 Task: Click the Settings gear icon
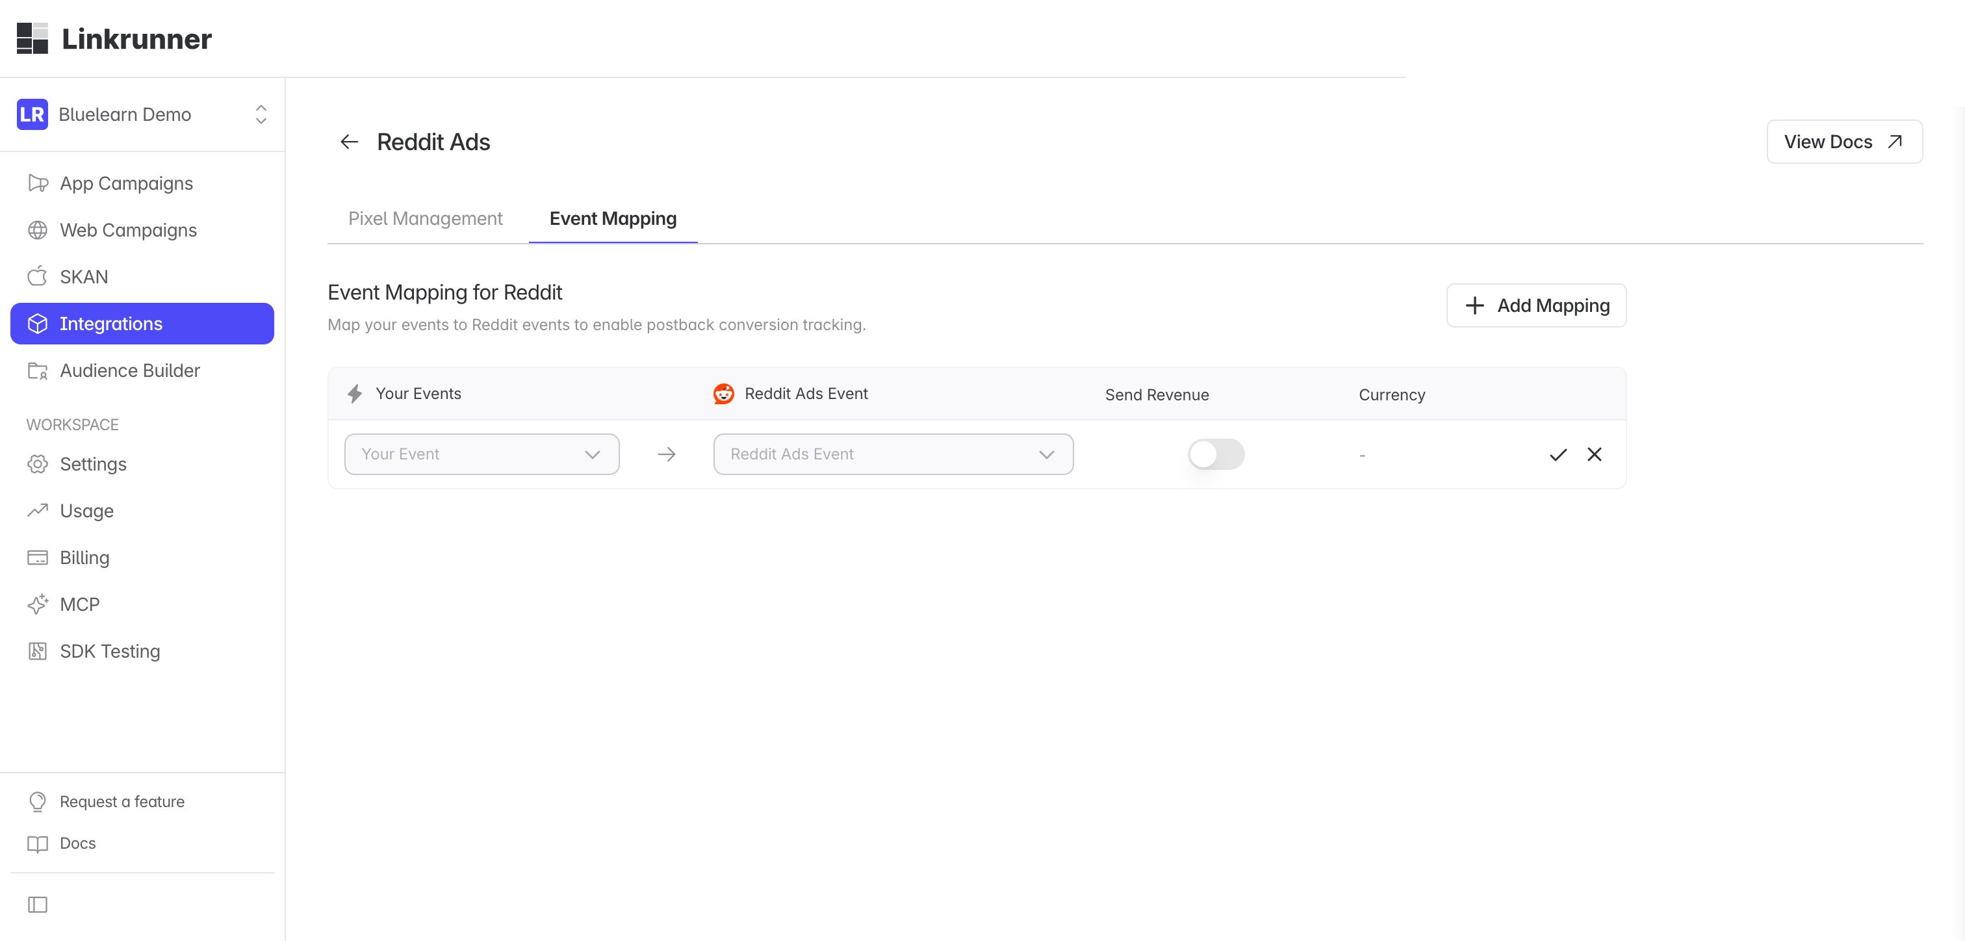tap(38, 464)
